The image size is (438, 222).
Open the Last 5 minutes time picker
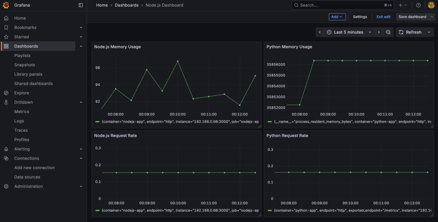coord(349,32)
